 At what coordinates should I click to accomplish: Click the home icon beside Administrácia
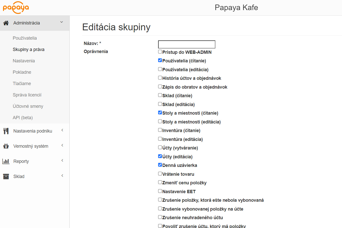pos(6,23)
